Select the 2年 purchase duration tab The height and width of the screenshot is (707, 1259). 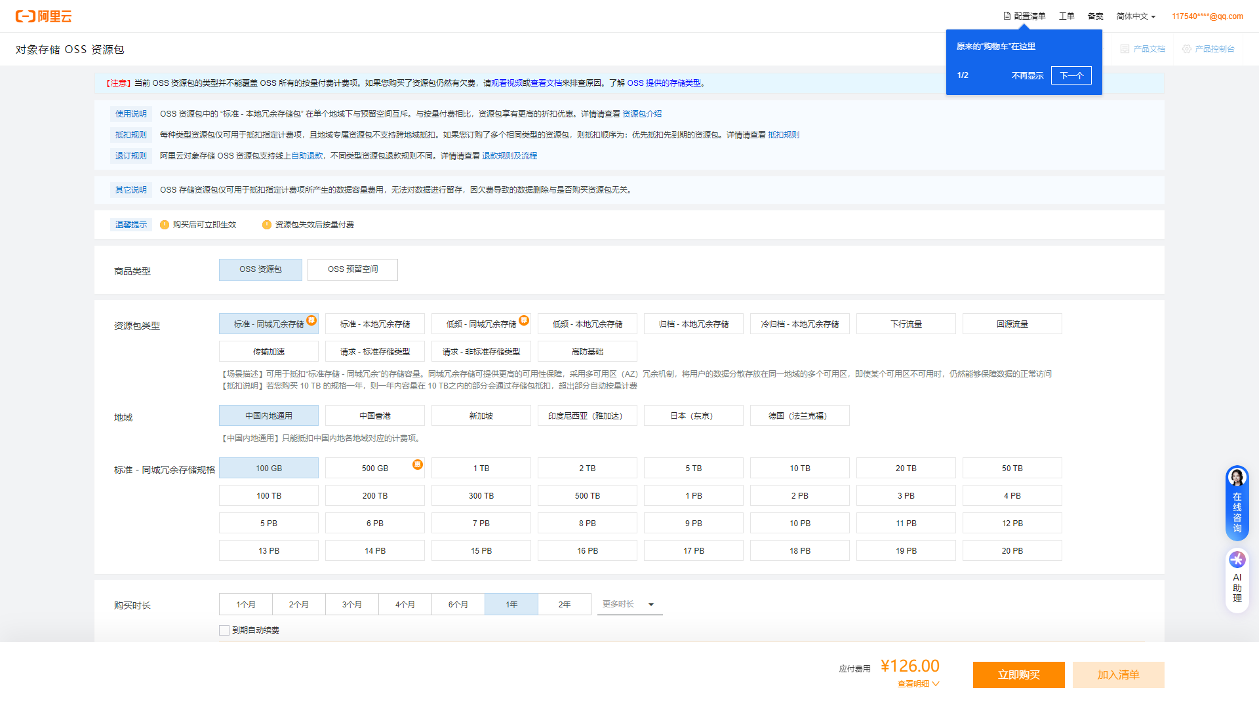pyautogui.click(x=565, y=604)
